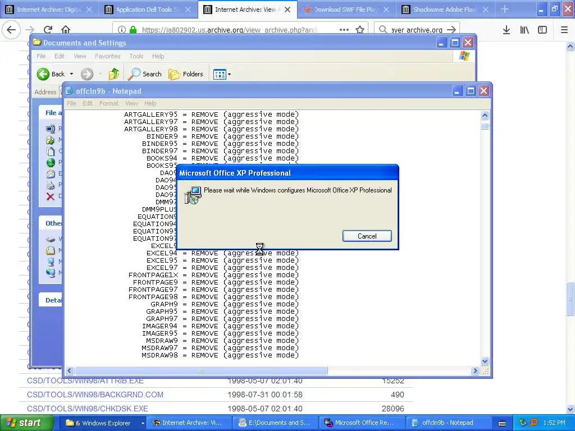This screenshot has width=575, height=431.
Task: Click the tray magnifier icon
Action: coord(534,423)
